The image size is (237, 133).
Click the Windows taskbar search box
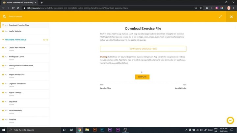[x=34, y=130]
